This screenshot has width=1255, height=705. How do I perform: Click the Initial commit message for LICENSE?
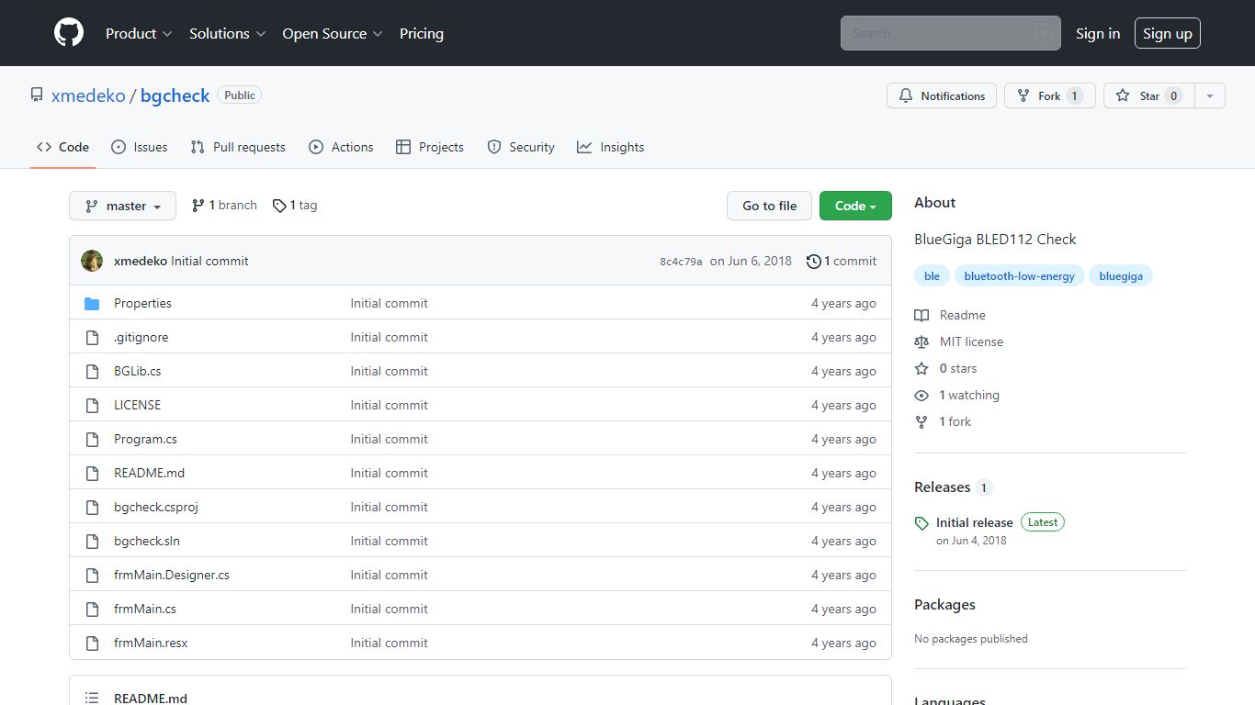pos(389,405)
